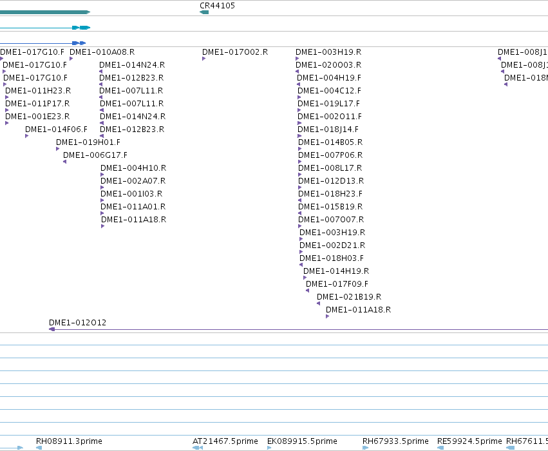
Task: Open the DME1-014H19.R feature
Action: coord(336,271)
